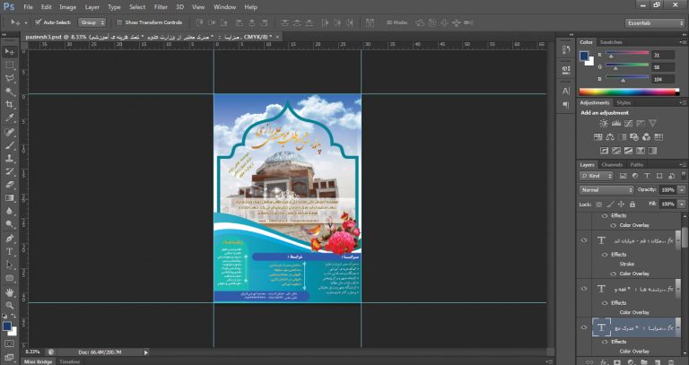This screenshot has width=689, height=365.
Task: Select the Crop tool
Action: point(9,104)
